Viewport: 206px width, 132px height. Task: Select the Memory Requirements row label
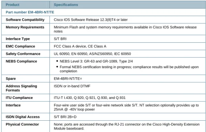pyautogui.click(x=25, y=27)
